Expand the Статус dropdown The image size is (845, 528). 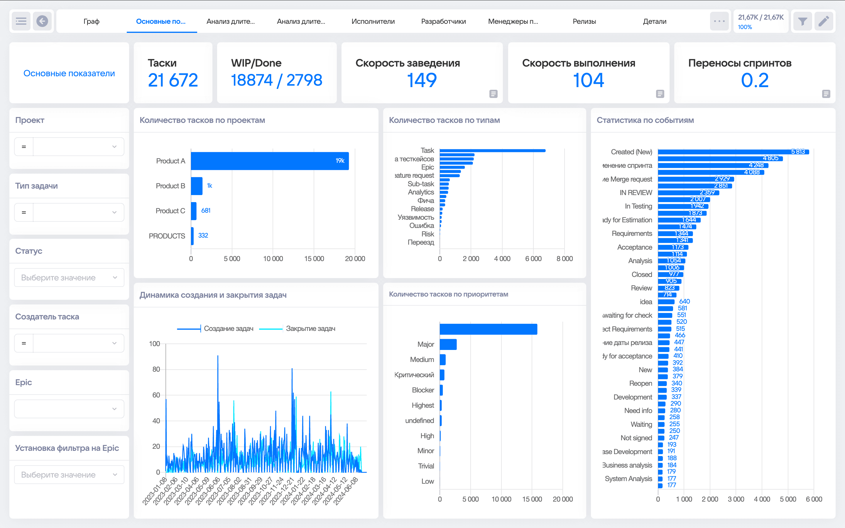coord(69,277)
